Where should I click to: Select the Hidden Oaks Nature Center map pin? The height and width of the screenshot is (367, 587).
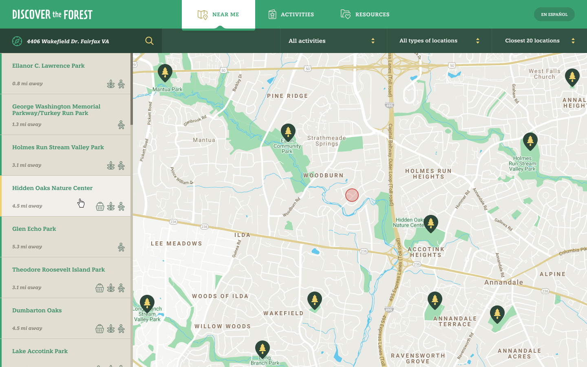click(431, 224)
